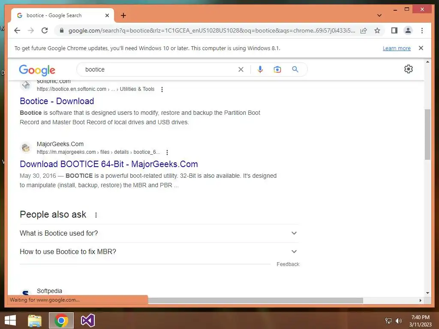
Task: Open volume speaker tray icon
Action: pyautogui.click(x=398, y=321)
